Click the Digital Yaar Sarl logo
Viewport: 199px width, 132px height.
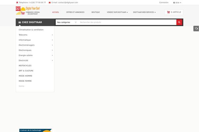28,11
